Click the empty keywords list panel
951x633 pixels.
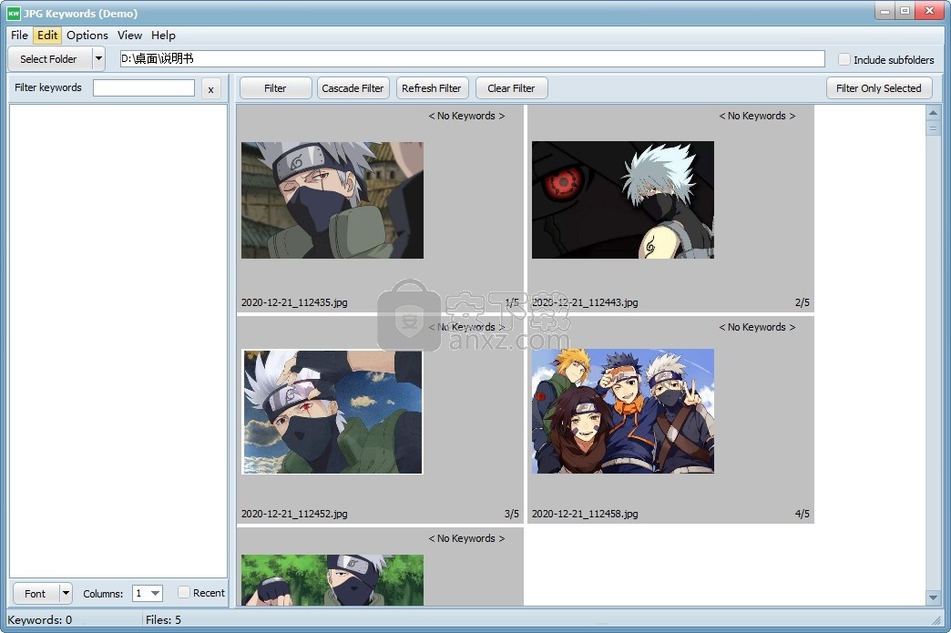(x=118, y=341)
